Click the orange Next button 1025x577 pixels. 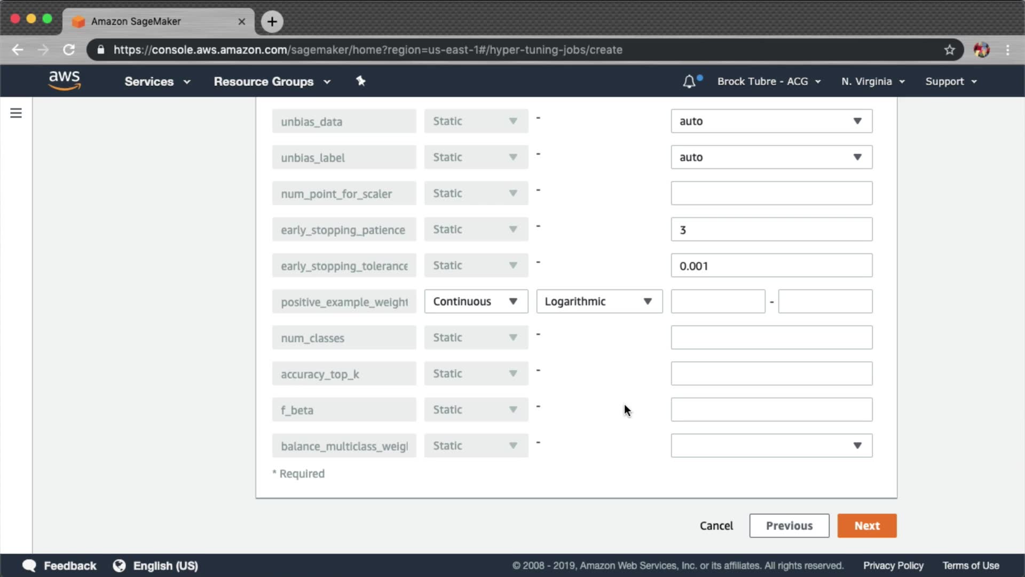coord(866,526)
